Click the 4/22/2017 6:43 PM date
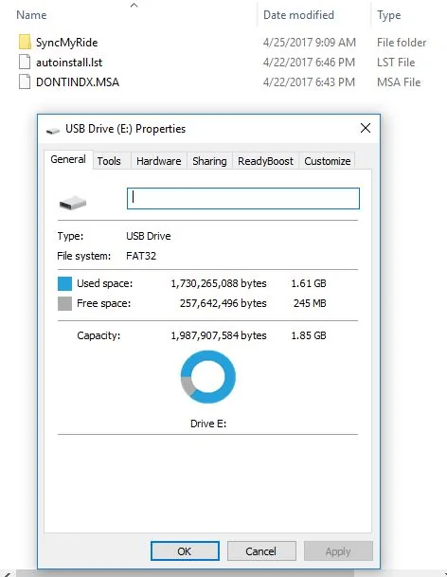Viewport: 447px width, 577px height. click(309, 82)
